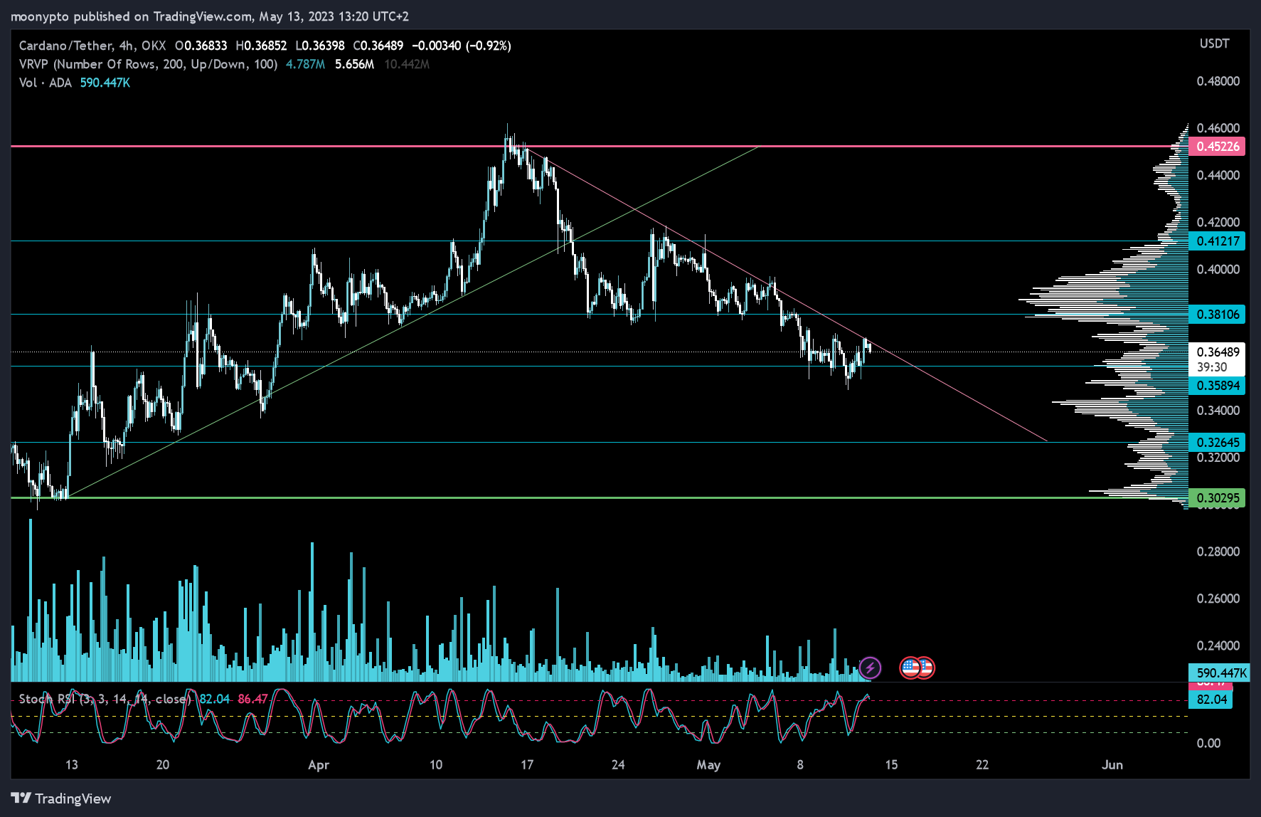Click the 0.28000 price axis tick
1261x817 pixels.
(1218, 552)
